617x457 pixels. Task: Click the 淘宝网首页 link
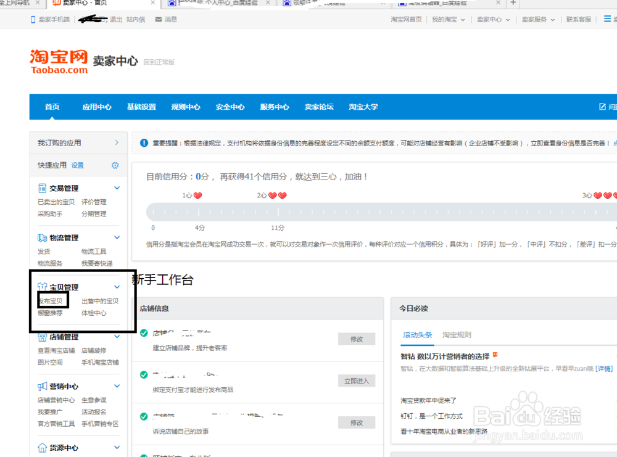pos(406,20)
